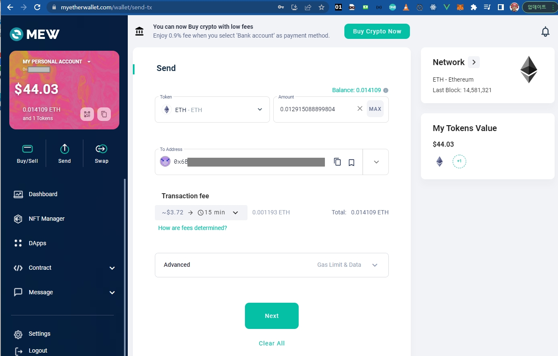Click the 'Last Block: 14,581,321' text
558x356 pixels.
pos(462,90)
